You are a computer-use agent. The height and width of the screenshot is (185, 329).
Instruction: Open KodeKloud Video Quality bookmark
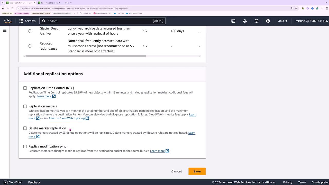click(41, 13)
